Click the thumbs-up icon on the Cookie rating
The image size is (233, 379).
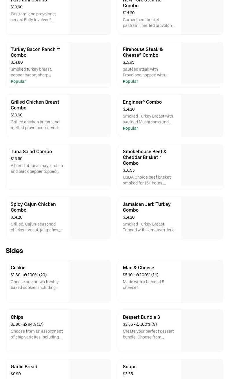click(25, 275)
